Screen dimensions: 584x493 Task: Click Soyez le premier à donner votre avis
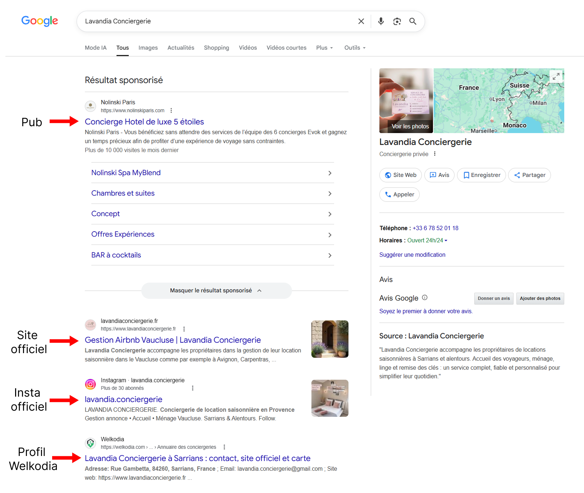pos(426,311)
